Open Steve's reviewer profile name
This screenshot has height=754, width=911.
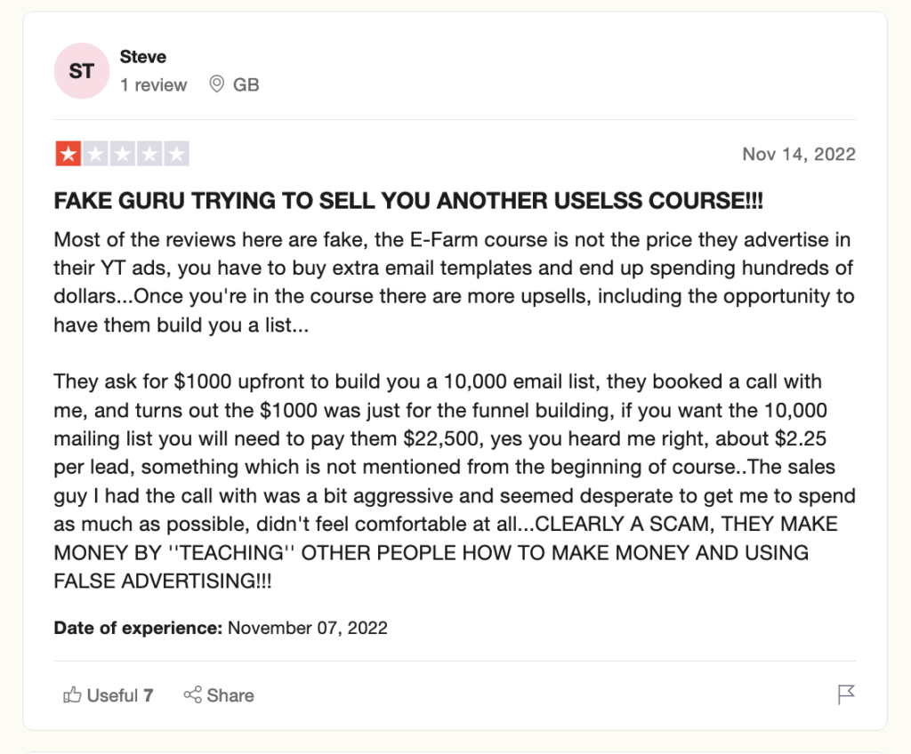[x=143, y=57]
